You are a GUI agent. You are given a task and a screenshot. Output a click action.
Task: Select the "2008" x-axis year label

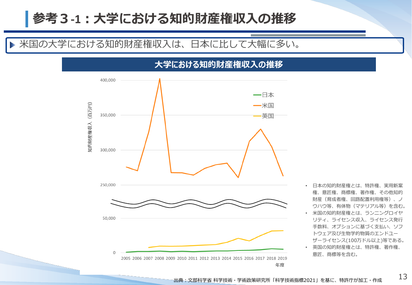[159, 258]
